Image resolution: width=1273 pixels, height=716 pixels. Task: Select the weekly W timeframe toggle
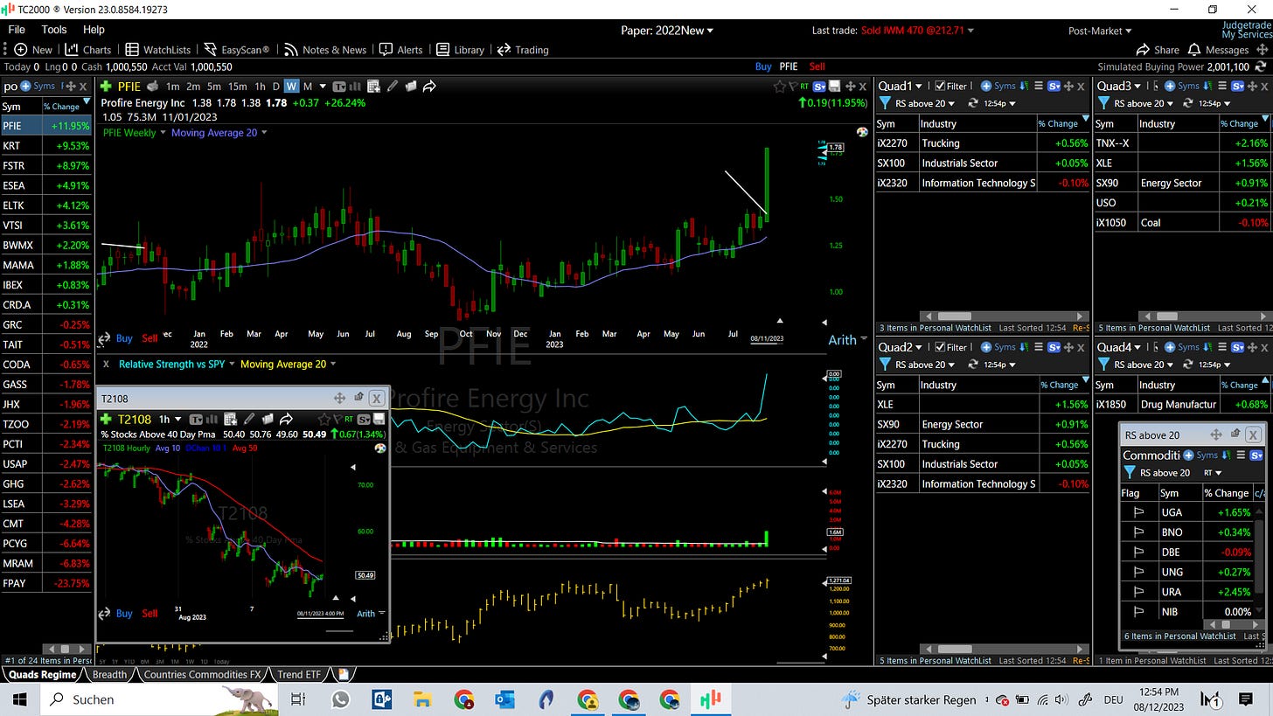[x=291, y=86]
